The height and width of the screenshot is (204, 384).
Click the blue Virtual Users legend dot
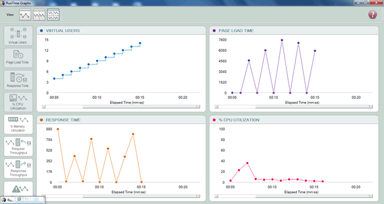point(41,31)
